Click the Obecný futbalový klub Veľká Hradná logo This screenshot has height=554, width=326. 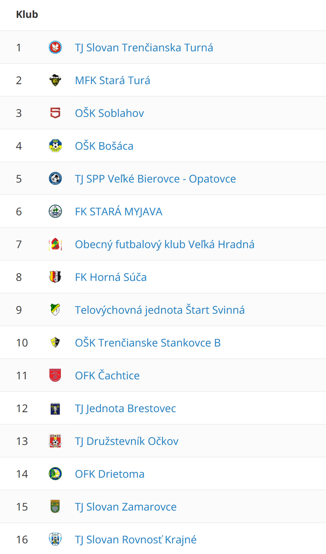(x=55, y=244)
